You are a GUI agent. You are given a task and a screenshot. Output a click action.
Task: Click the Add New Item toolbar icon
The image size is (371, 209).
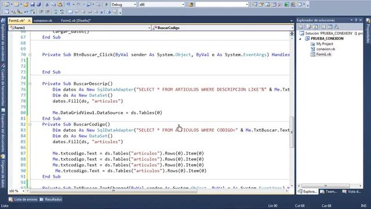click(17, 5)
